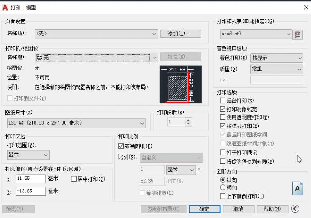Click 隐藏图纸空间对象(J) checkbox
The image size is (311, 218).
(222, 144)
